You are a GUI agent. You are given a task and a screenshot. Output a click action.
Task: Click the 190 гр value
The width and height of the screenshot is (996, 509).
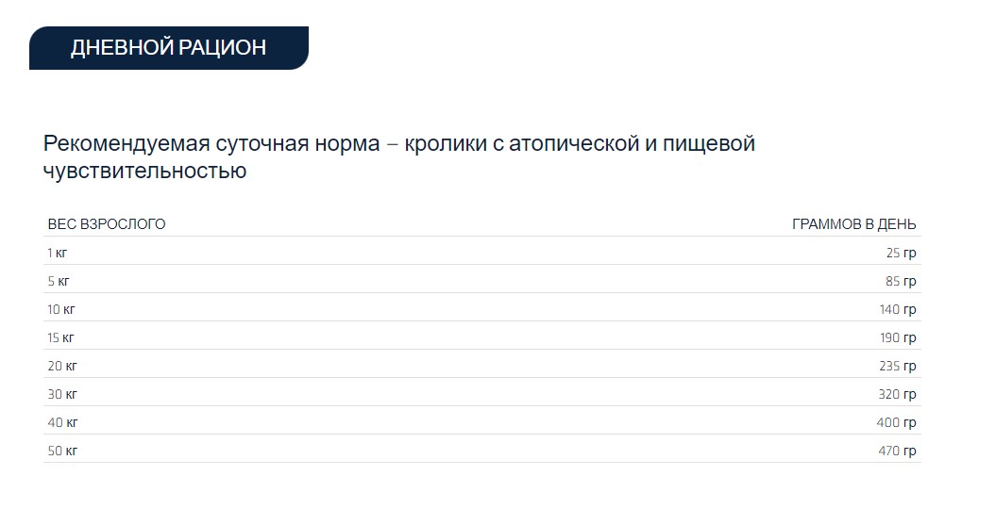click(898, 337)
